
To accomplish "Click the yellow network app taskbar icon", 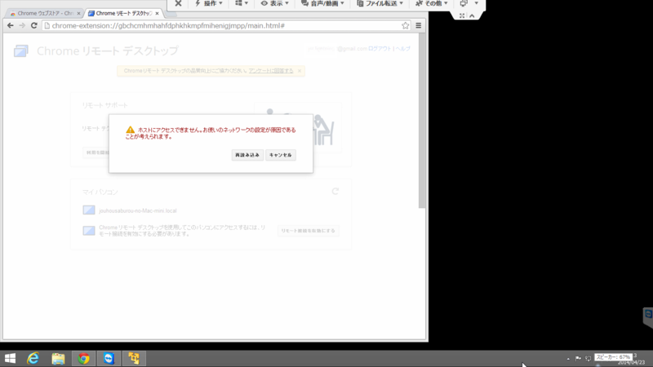I will point(134,358).
